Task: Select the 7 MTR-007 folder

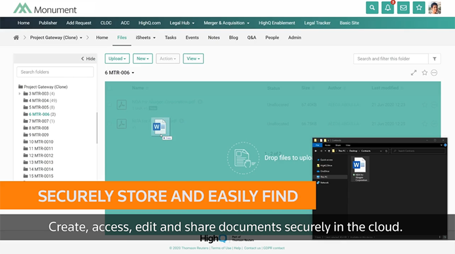Action: 40,121
